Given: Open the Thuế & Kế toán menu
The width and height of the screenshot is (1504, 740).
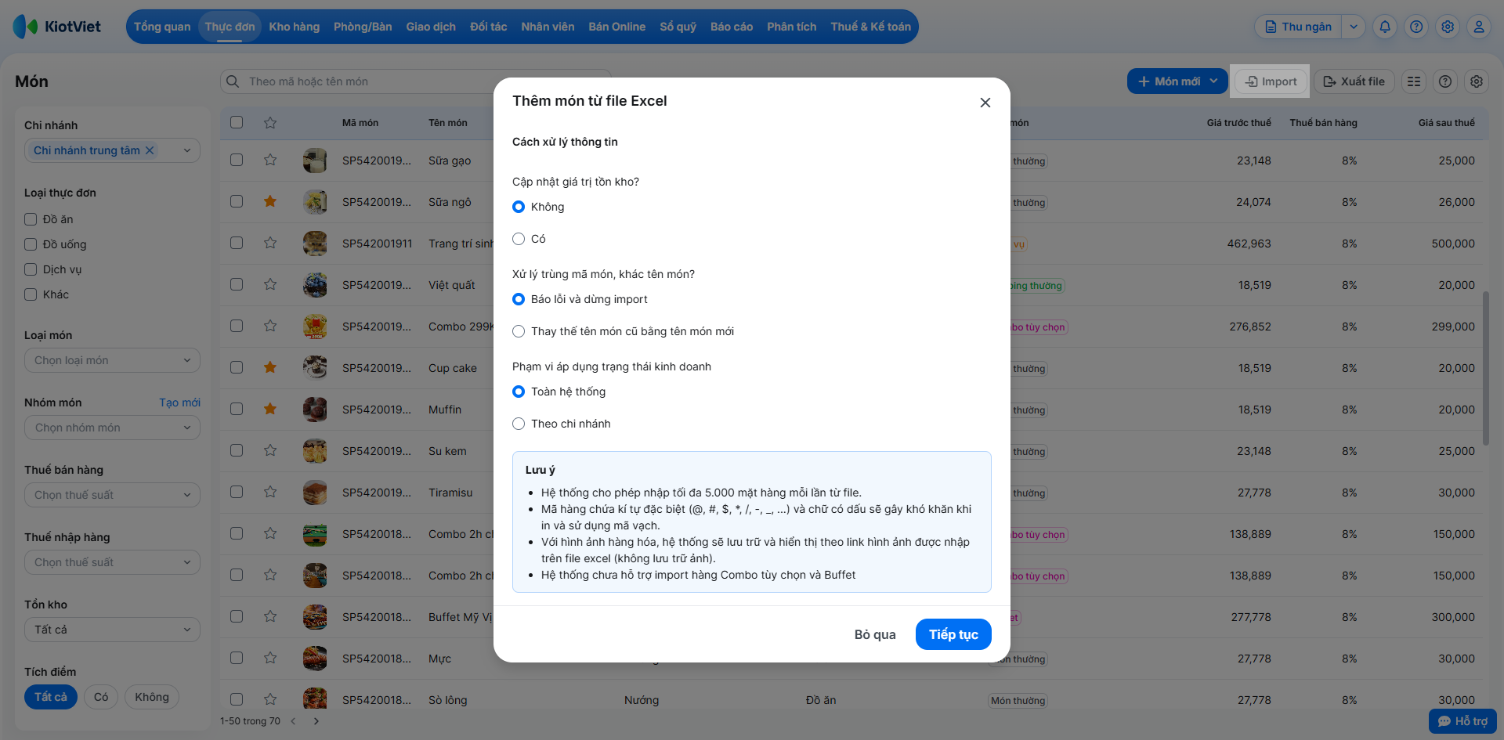Looking at the screenshot, I should point(871,27).
